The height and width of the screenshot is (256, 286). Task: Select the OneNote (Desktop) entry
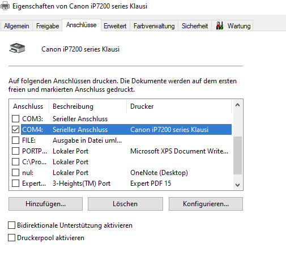[x=159, y=173]
